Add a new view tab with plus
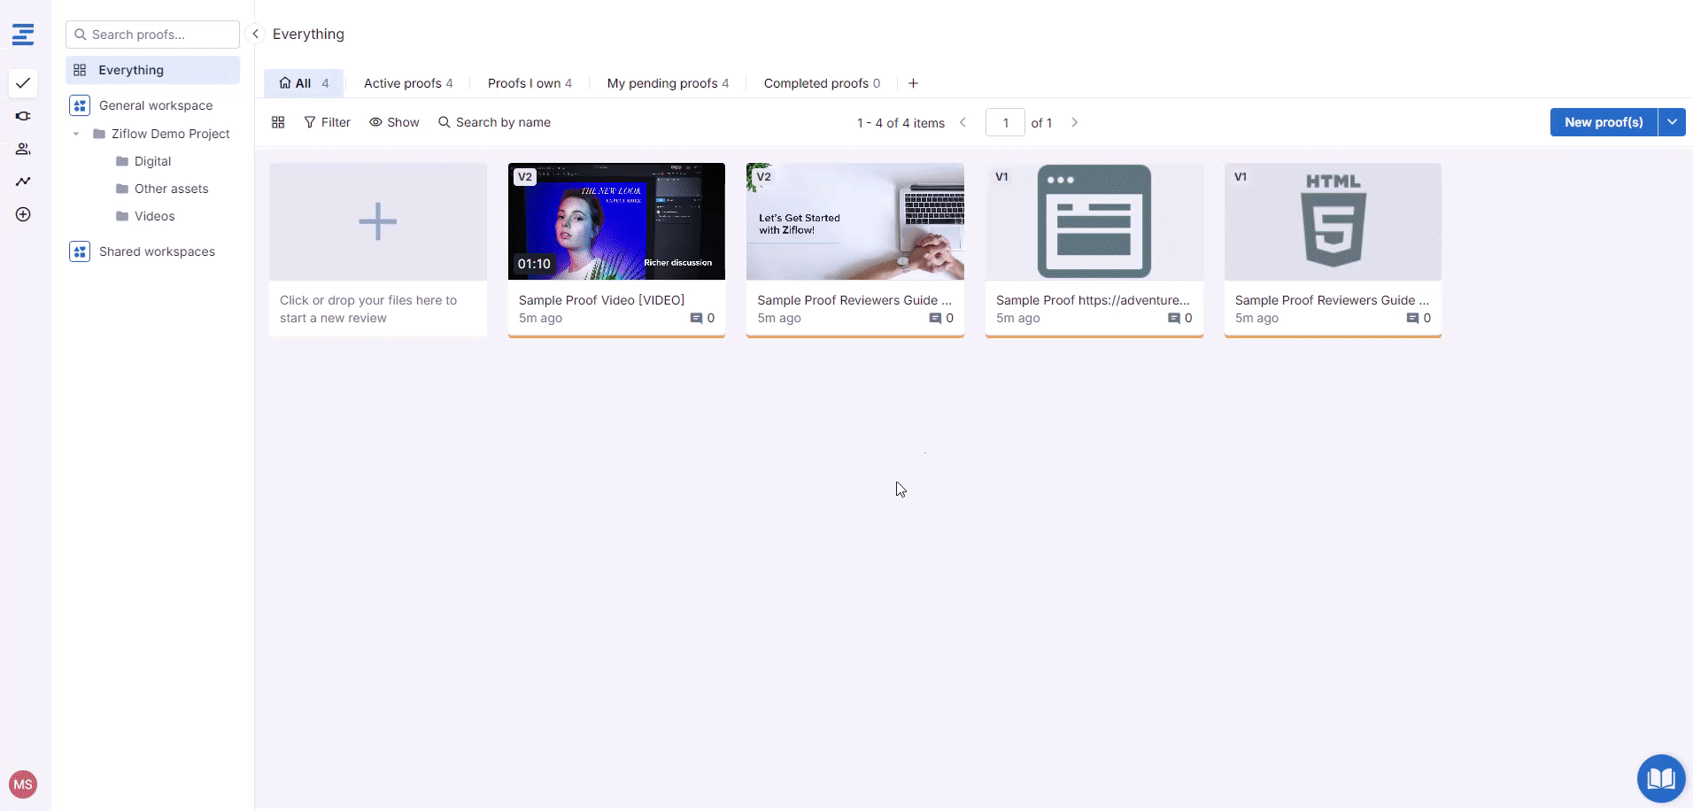This screenshot has width=1693, height=811. point(913,83)
